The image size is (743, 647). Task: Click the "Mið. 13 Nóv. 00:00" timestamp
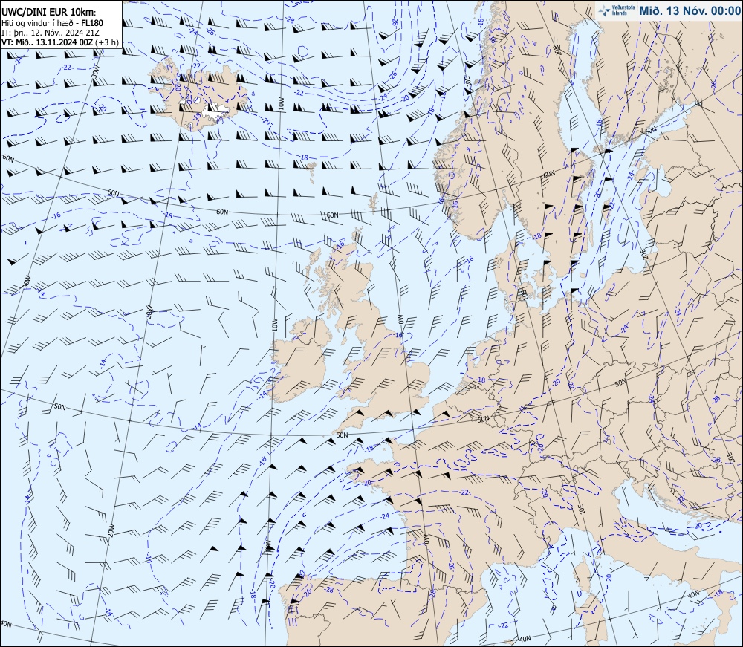[x=690, y=10]
